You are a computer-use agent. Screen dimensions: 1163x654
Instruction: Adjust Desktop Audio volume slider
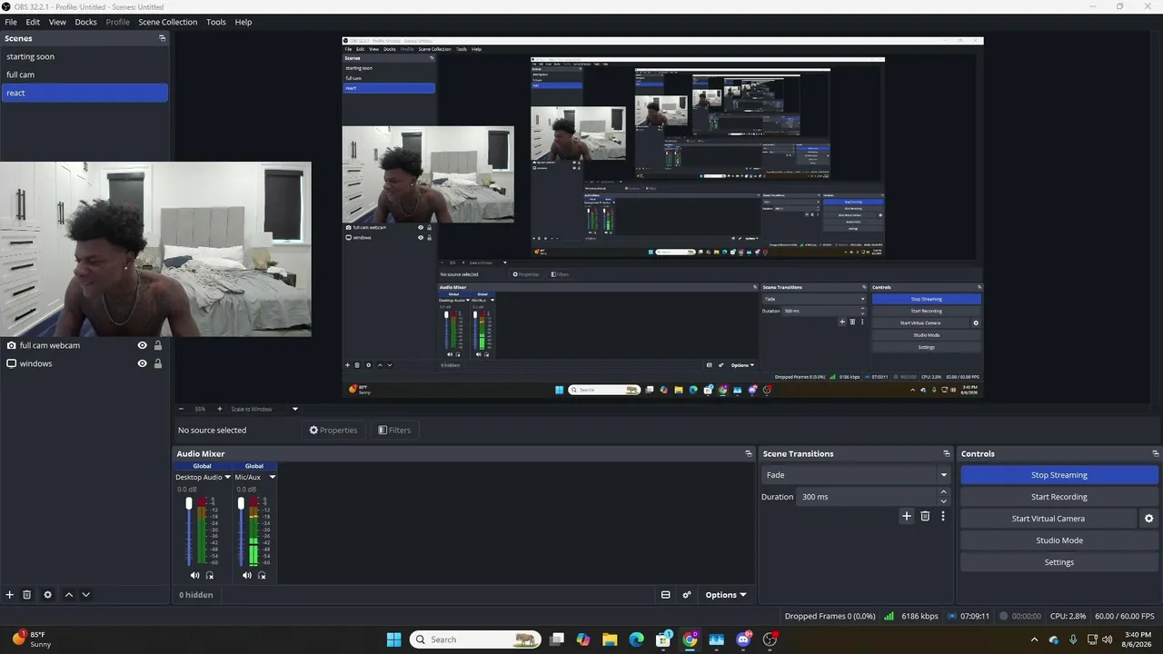tap(189, 531)
